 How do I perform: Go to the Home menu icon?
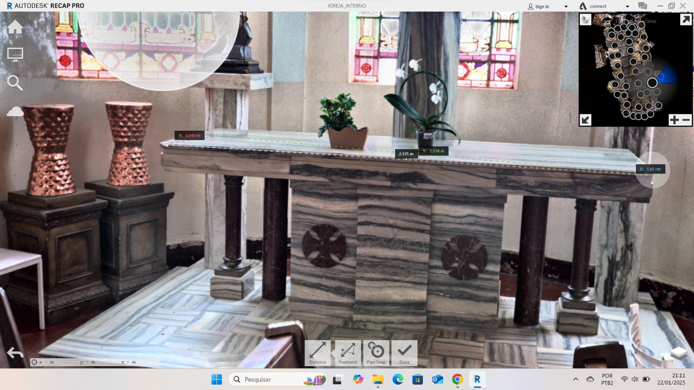point(15,27)
